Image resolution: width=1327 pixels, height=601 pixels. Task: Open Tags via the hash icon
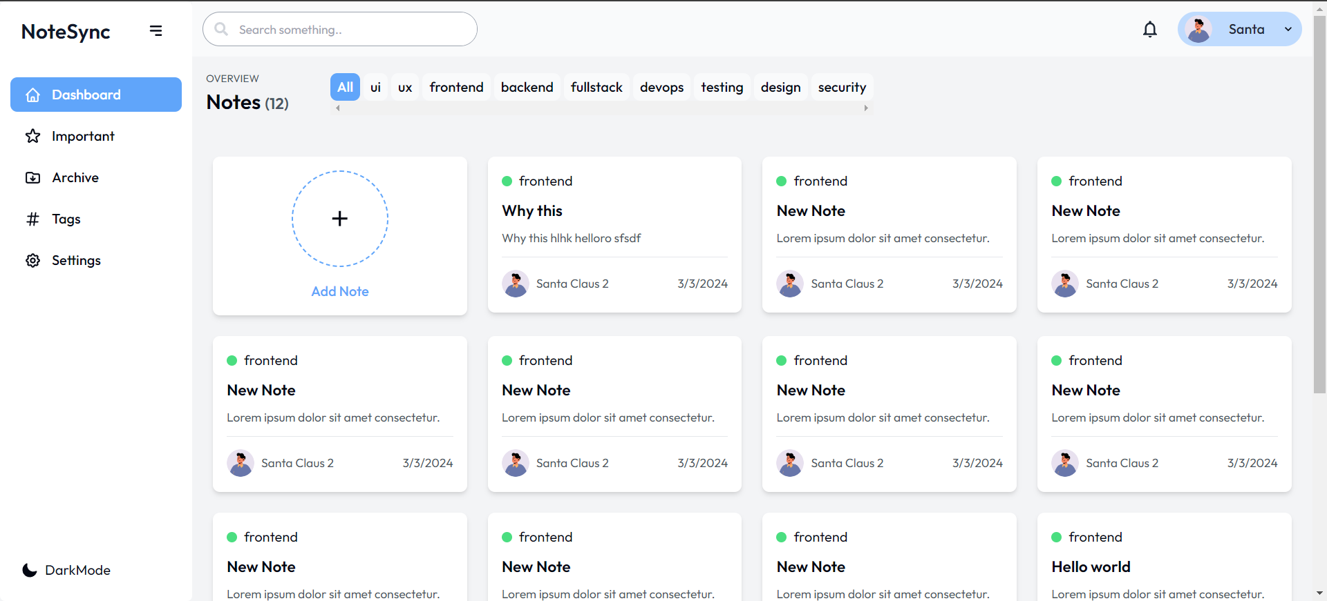pyautogui.click(x=32, y=219)
